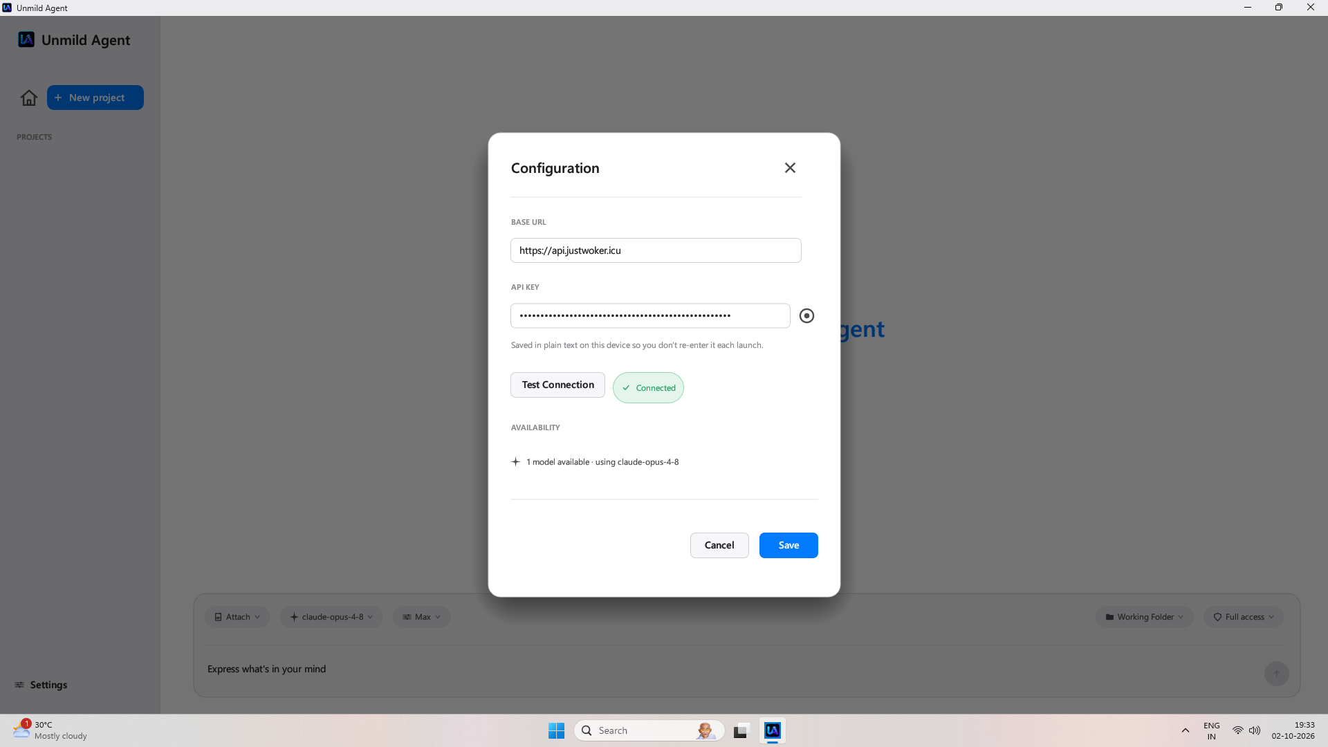
Task: Click Unmild Agent taskbar icon
Action: [773, 730]
